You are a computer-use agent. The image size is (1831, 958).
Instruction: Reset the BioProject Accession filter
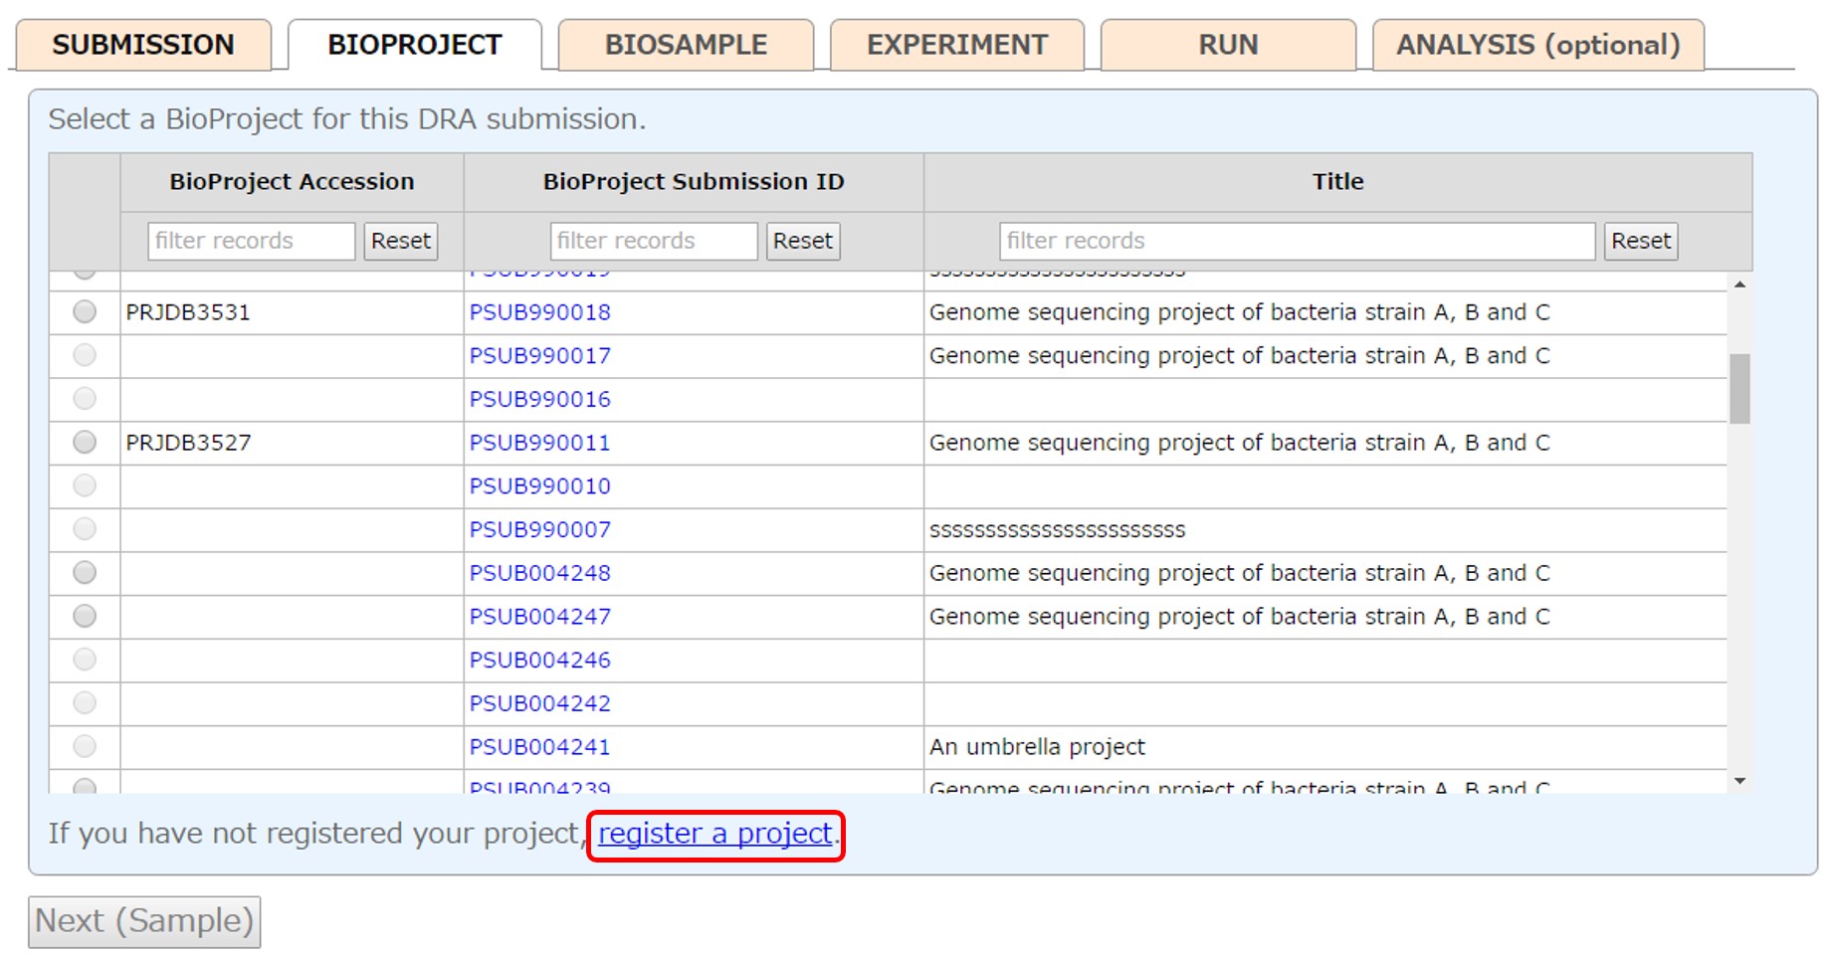(400, 241)
